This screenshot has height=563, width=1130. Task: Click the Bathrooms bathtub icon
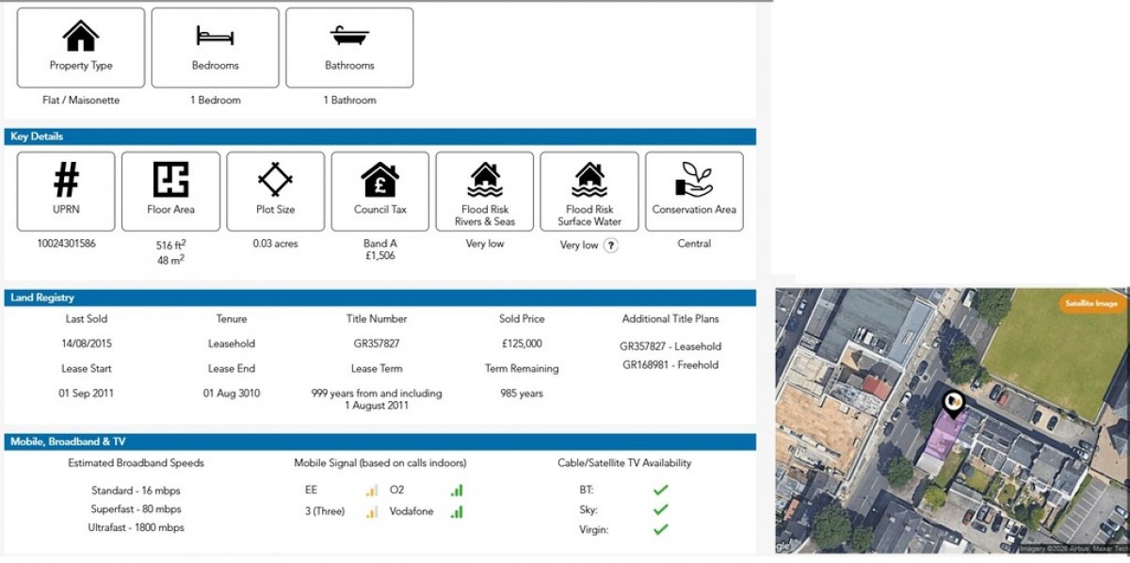coord(349,36)
